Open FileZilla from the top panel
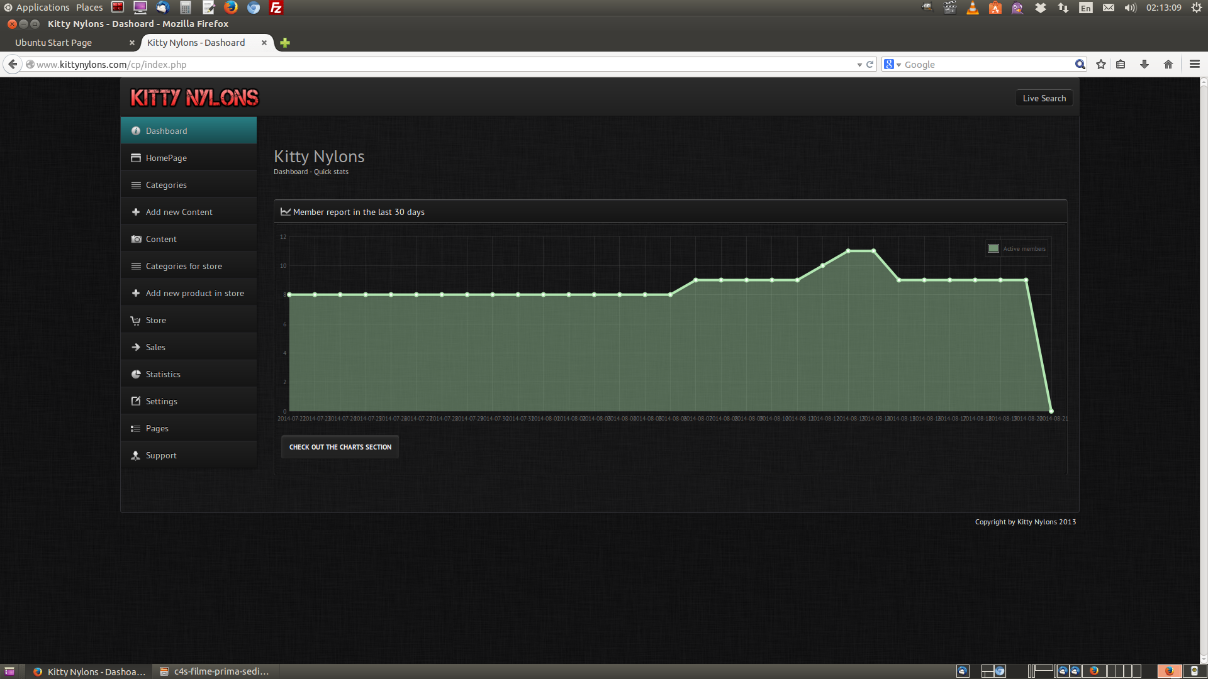Image resolution: width=1208 pixels, height=679 pixels. [276, 8]
